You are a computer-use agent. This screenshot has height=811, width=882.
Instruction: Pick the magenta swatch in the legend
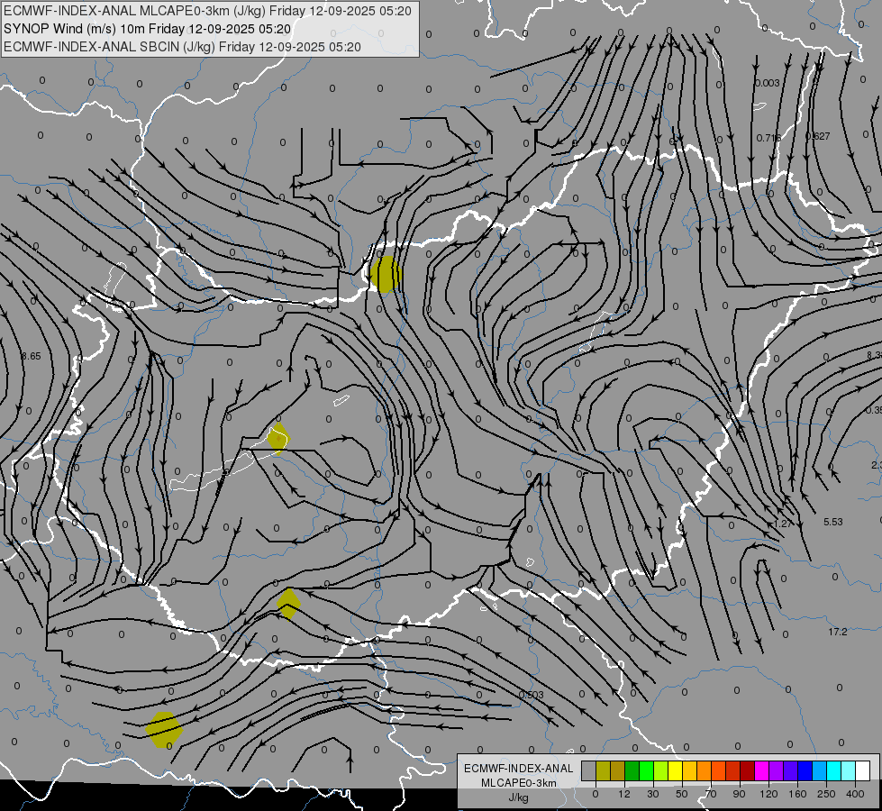[x=762, y=770]
